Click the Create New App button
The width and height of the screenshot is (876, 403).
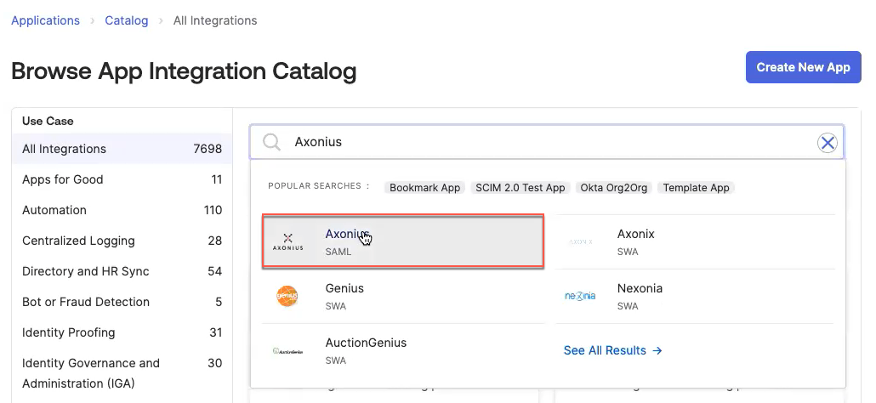(803, 67)
